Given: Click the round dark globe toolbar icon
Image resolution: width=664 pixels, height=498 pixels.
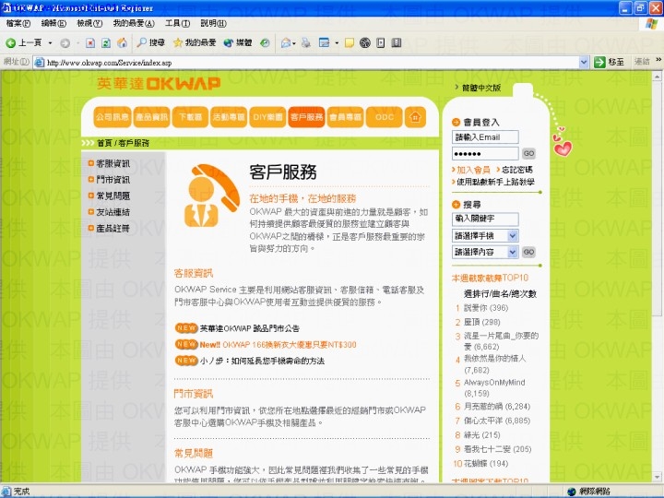Looking at the screenshot, I should [x=365, y=42].
